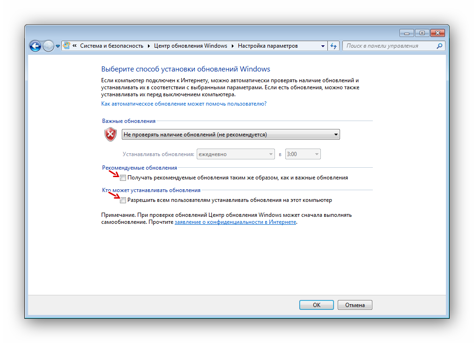Viewport: 474px width, 343px height.
Task: Open 'Не проверять наличие обновлений' dropdown
Action: [230, 135]
